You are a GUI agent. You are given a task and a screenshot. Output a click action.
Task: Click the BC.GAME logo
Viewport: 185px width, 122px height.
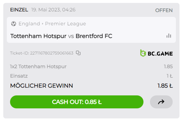[156, 53]
